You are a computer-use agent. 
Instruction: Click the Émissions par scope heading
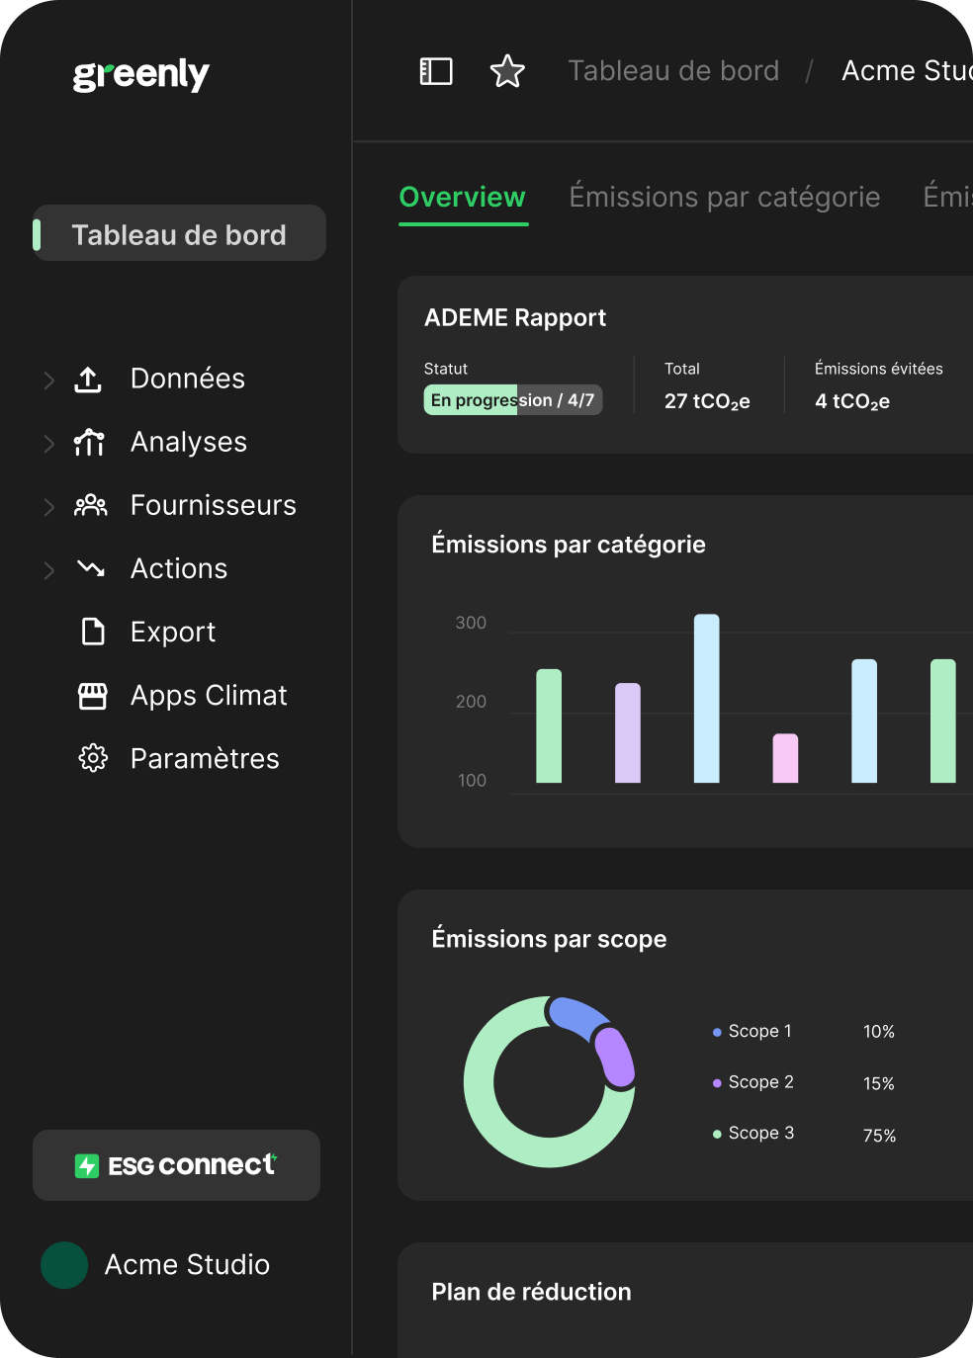(x=549, y=939)
